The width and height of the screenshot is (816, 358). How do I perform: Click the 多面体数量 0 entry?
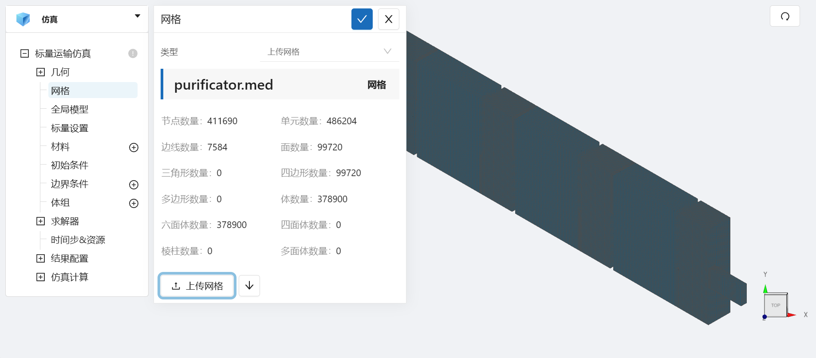[x=311, y=251]
